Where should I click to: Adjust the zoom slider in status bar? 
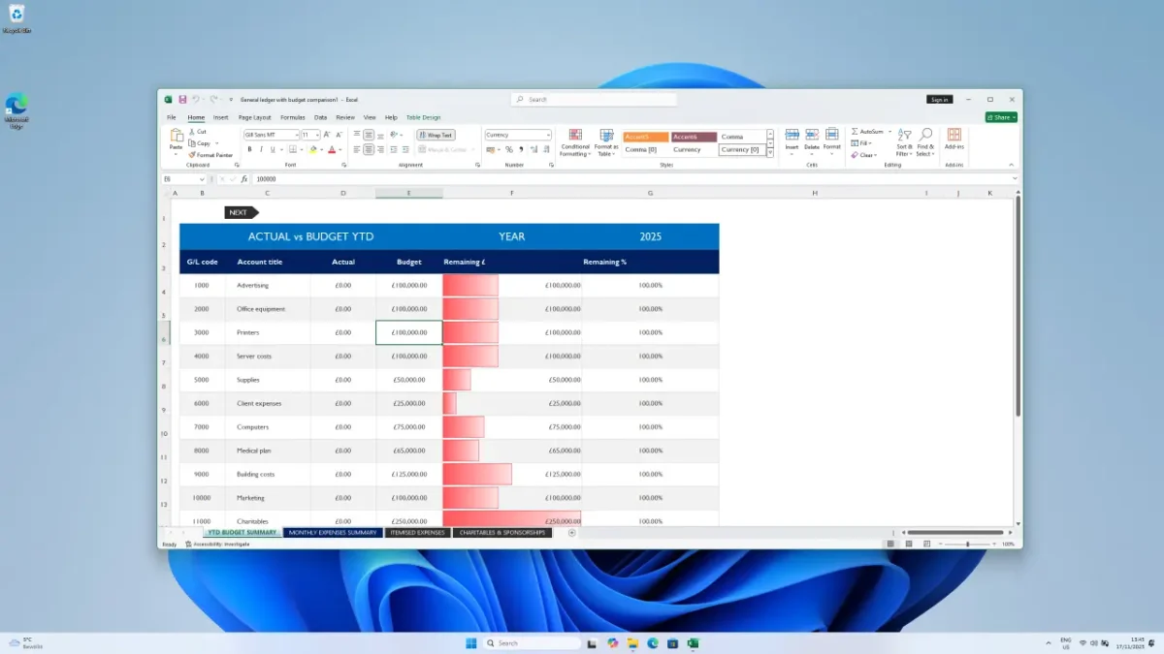coord(967,545)
